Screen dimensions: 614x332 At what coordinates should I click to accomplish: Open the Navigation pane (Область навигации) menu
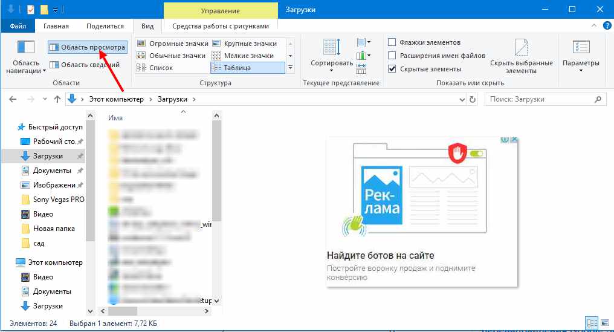coord(26,57)
